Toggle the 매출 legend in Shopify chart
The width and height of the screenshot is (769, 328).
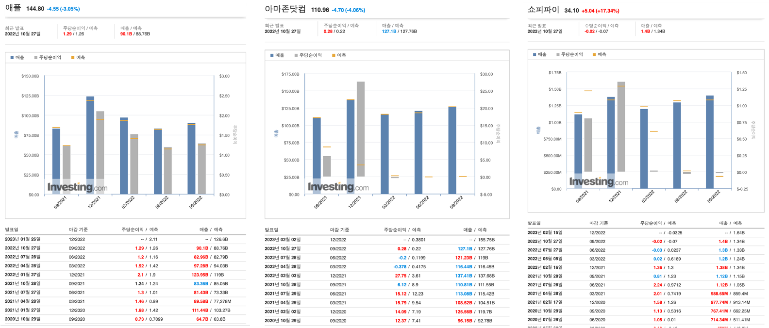[x=539, y=54]
